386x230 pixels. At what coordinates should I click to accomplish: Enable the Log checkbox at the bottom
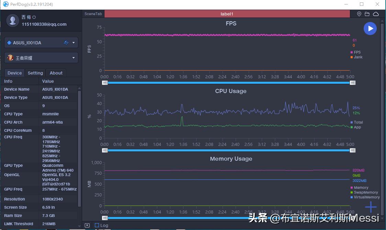tap(97, 225)
